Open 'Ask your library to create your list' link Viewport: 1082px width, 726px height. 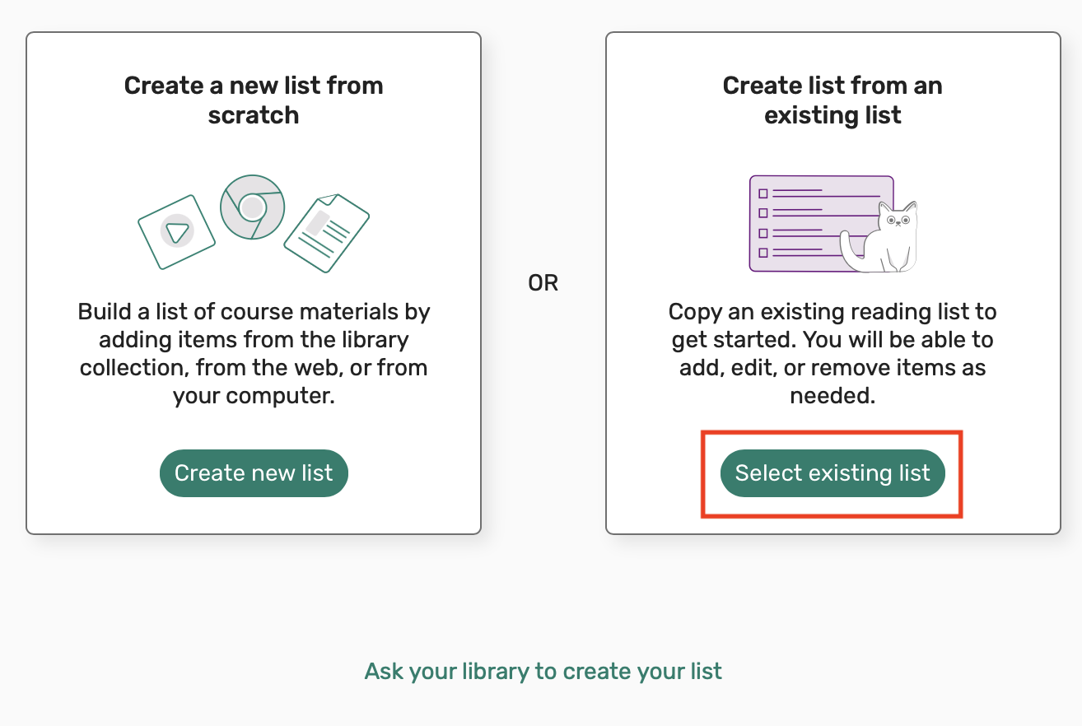(543, 671)
